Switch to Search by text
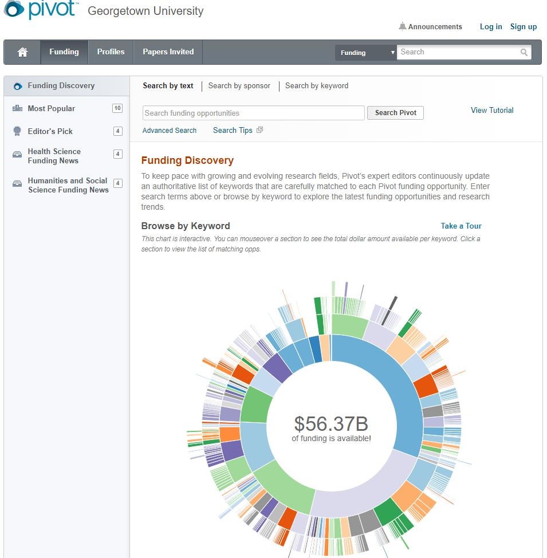 pyautogui.click(x=168, y=86)
